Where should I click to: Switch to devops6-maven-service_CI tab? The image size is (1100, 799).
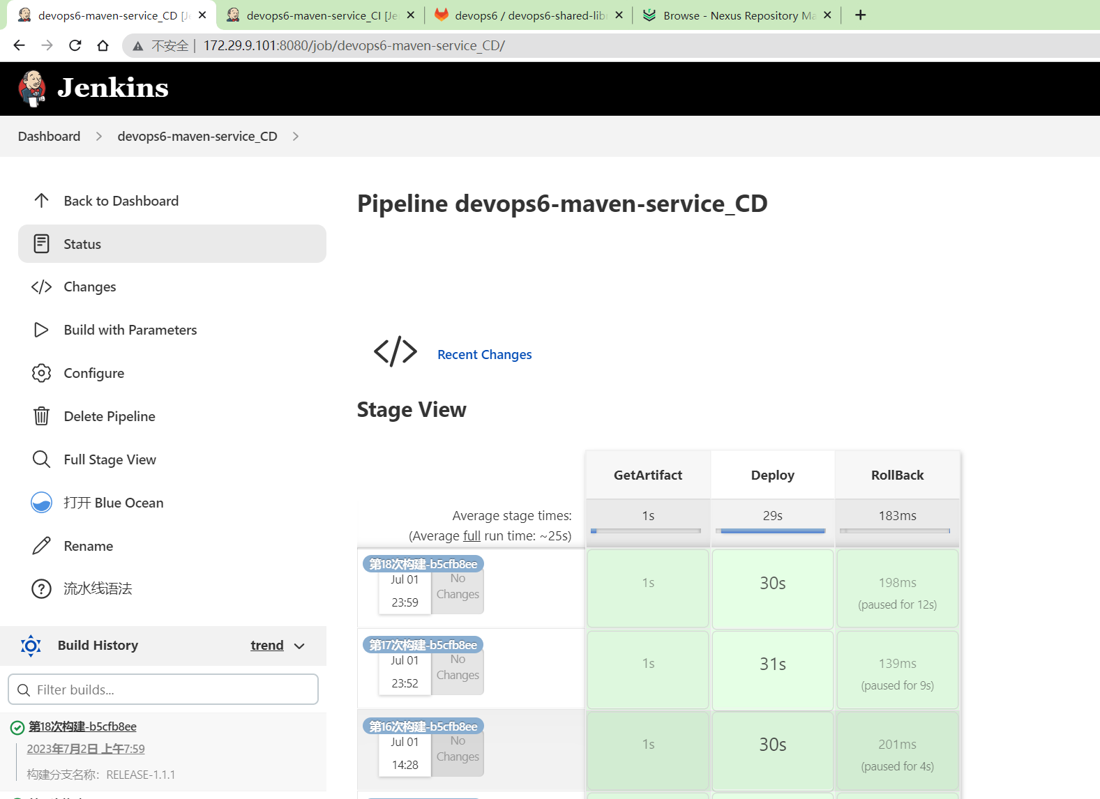coord(322,15)
